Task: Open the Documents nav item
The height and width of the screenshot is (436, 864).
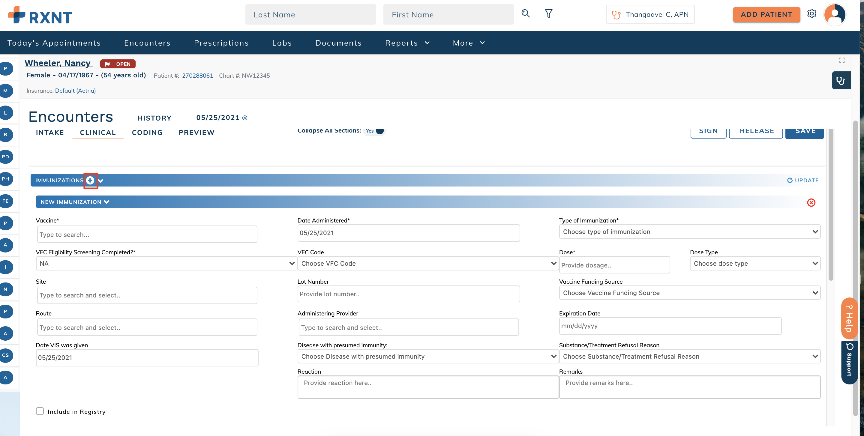Action: (338, 43)
